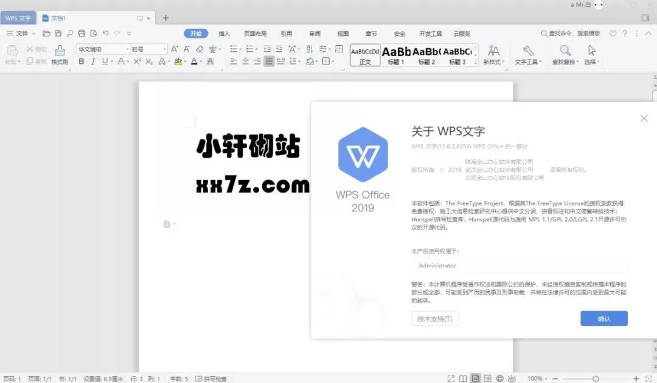This screenshot has height=383, width=657.
Task: Toggle Italic formatting
Action: point(93,61)
